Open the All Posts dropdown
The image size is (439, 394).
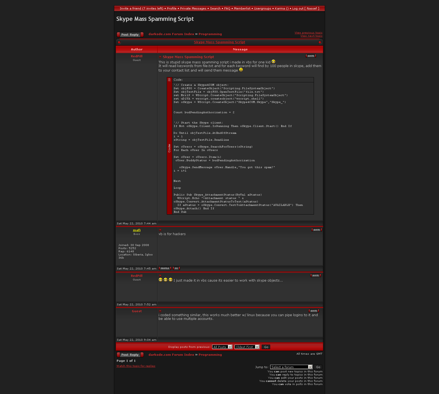click(222, 347)
